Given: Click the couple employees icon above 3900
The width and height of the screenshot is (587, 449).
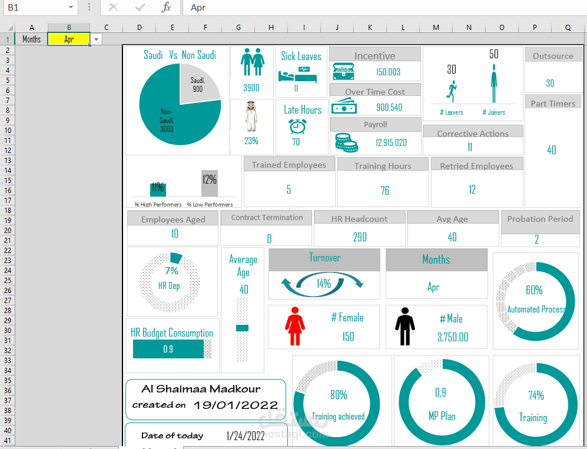Looking at the screenshot, I should (253, 62).
